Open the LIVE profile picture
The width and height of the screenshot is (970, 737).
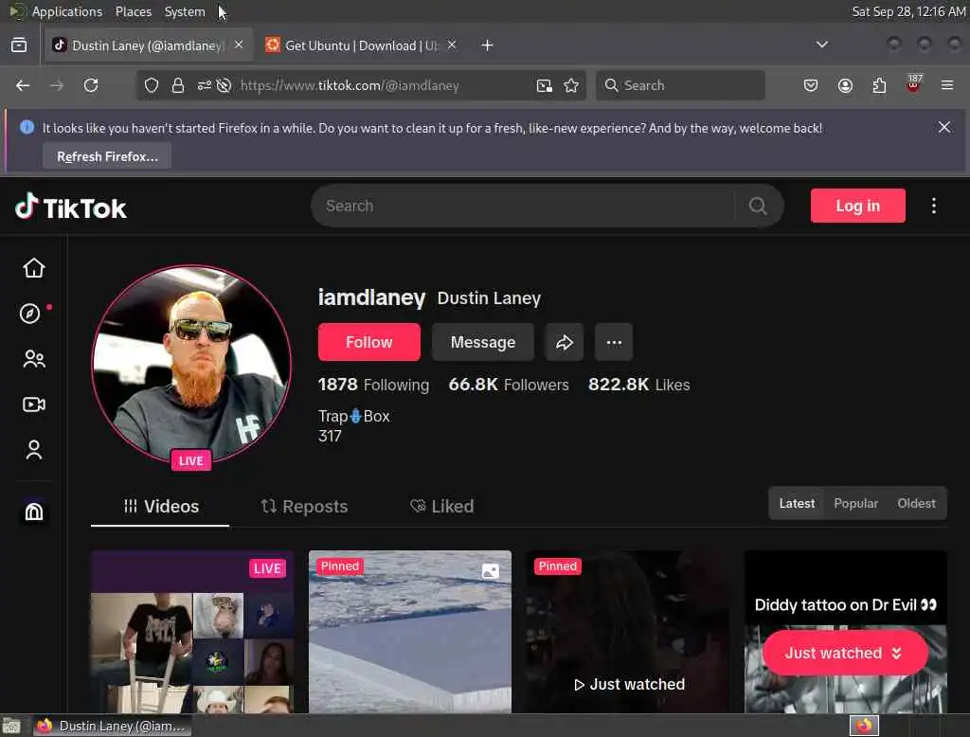pyautogui.click(x=191, y=363)
